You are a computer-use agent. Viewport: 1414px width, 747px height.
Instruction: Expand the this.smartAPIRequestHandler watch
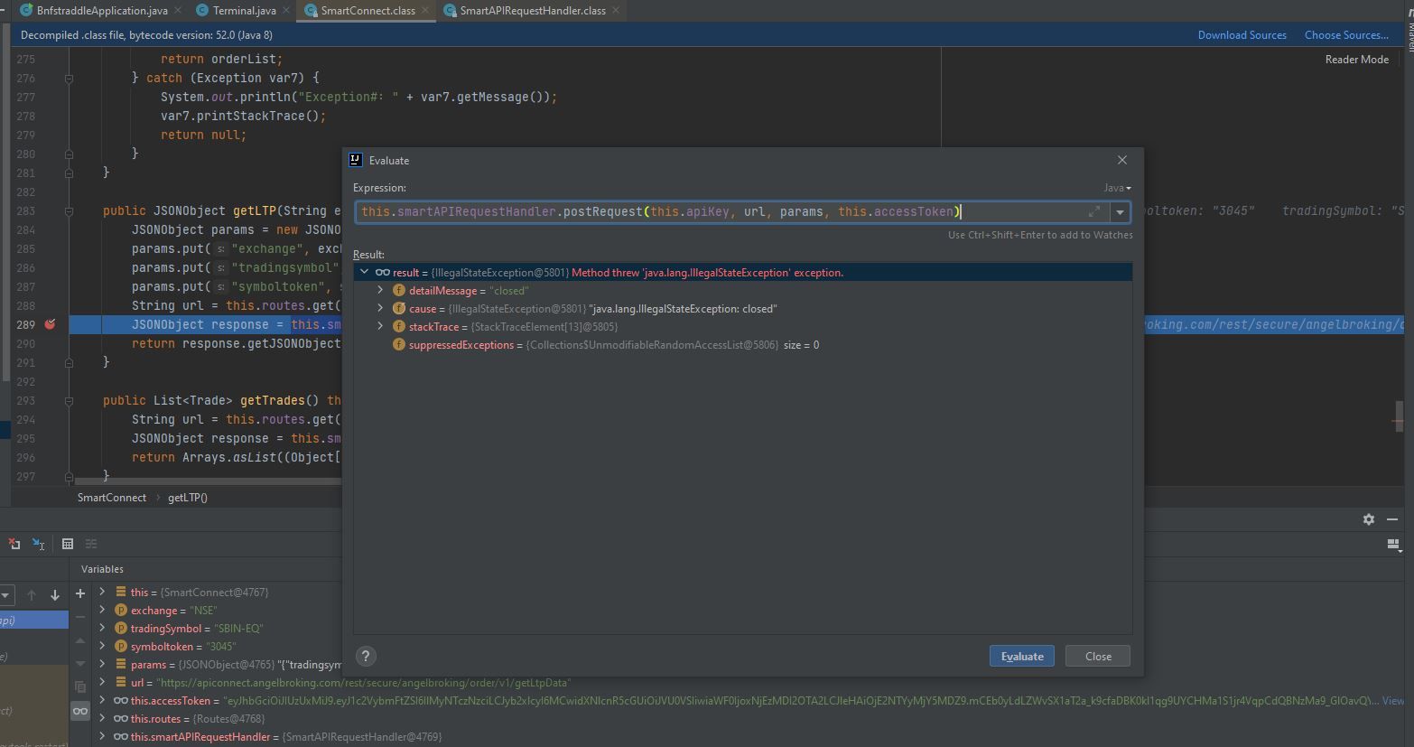click(102, 737)
